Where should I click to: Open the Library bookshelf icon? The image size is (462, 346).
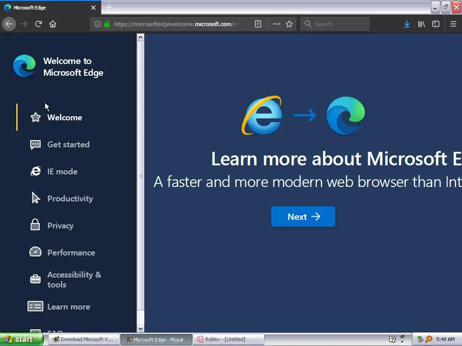pyautogui.click(x=421, y=24)
